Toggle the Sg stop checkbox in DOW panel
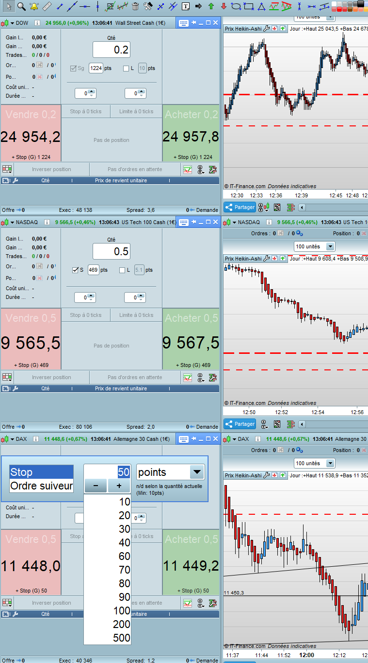The width and height of the screenshot is (368, 663). (x=73, y=69)
